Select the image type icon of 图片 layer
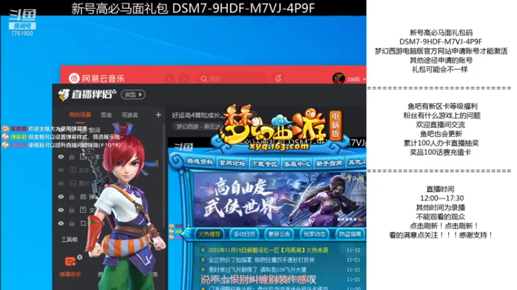The height and width of the screenshot is (290, 517). coord(72,184)
